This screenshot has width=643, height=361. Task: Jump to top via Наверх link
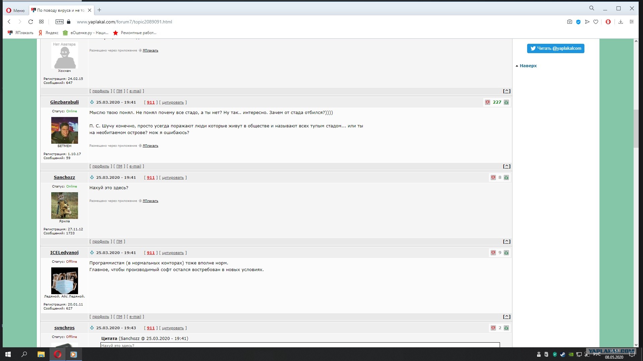528,66
